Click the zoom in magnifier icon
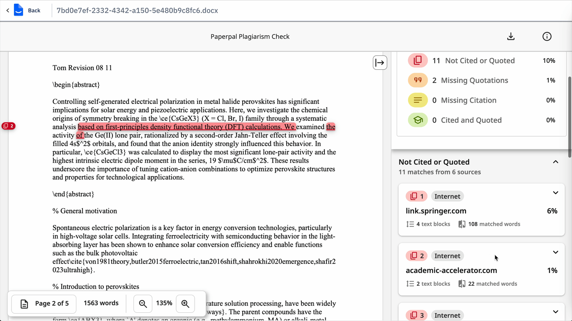572x321 pixels. tap(185, 304)
